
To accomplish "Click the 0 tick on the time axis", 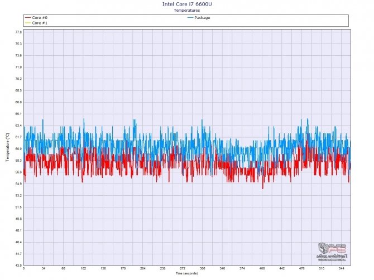I will [23, 268].
